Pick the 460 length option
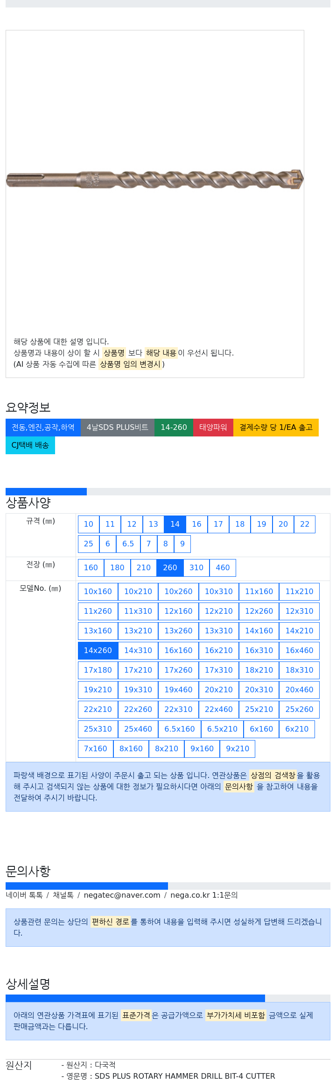 pos(223,567)
